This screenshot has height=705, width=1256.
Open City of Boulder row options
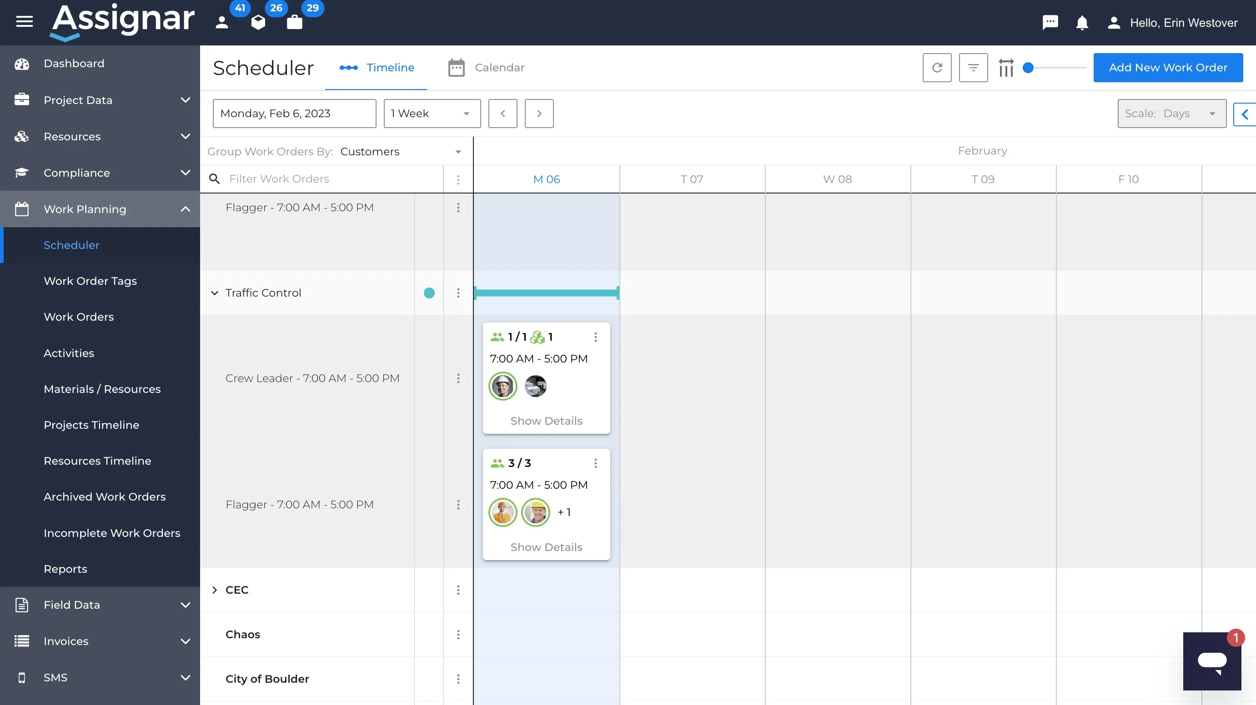458,679
